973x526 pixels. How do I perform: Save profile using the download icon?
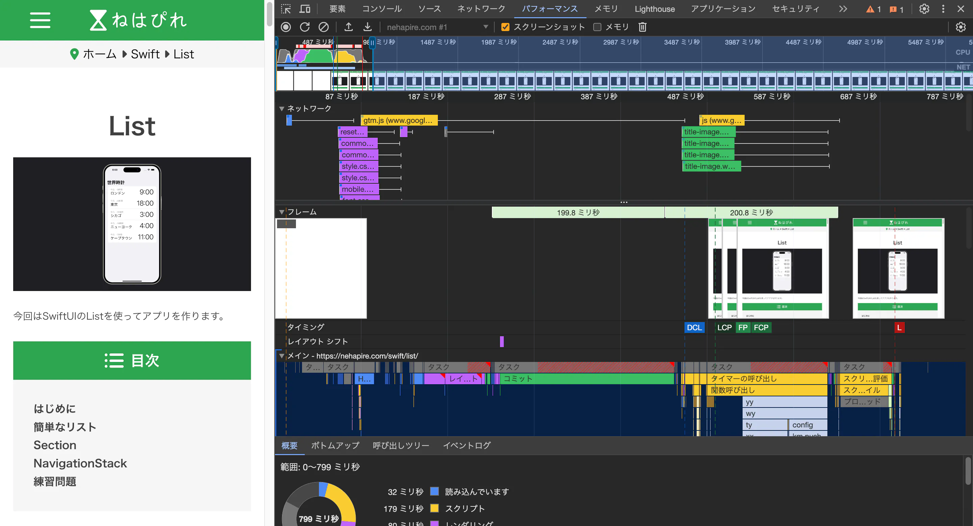click(x=368, y=27)
